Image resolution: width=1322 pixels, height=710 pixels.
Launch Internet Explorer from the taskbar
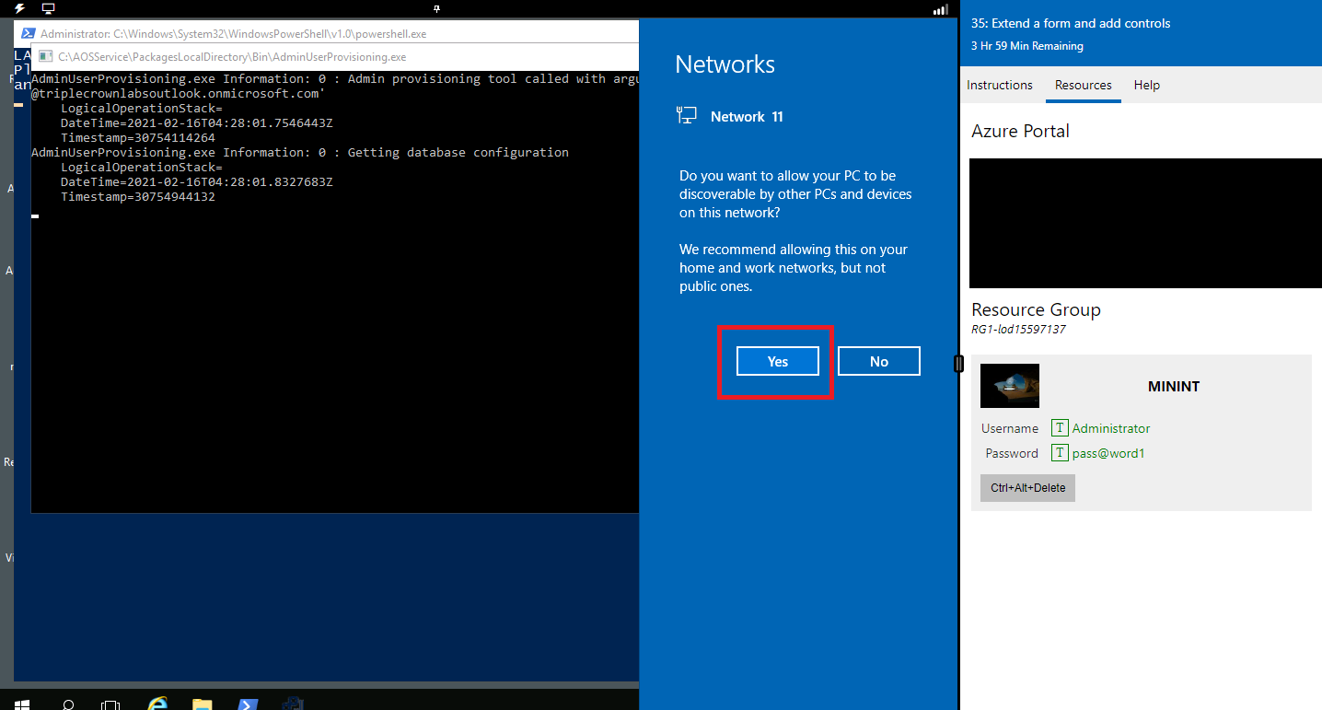point(157,704)
